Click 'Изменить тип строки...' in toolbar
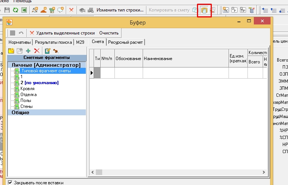The width and height of the screenshot is (288, 185). point(120,10)
